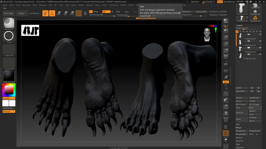
Task: Expand the Split section
Action: 238,124
